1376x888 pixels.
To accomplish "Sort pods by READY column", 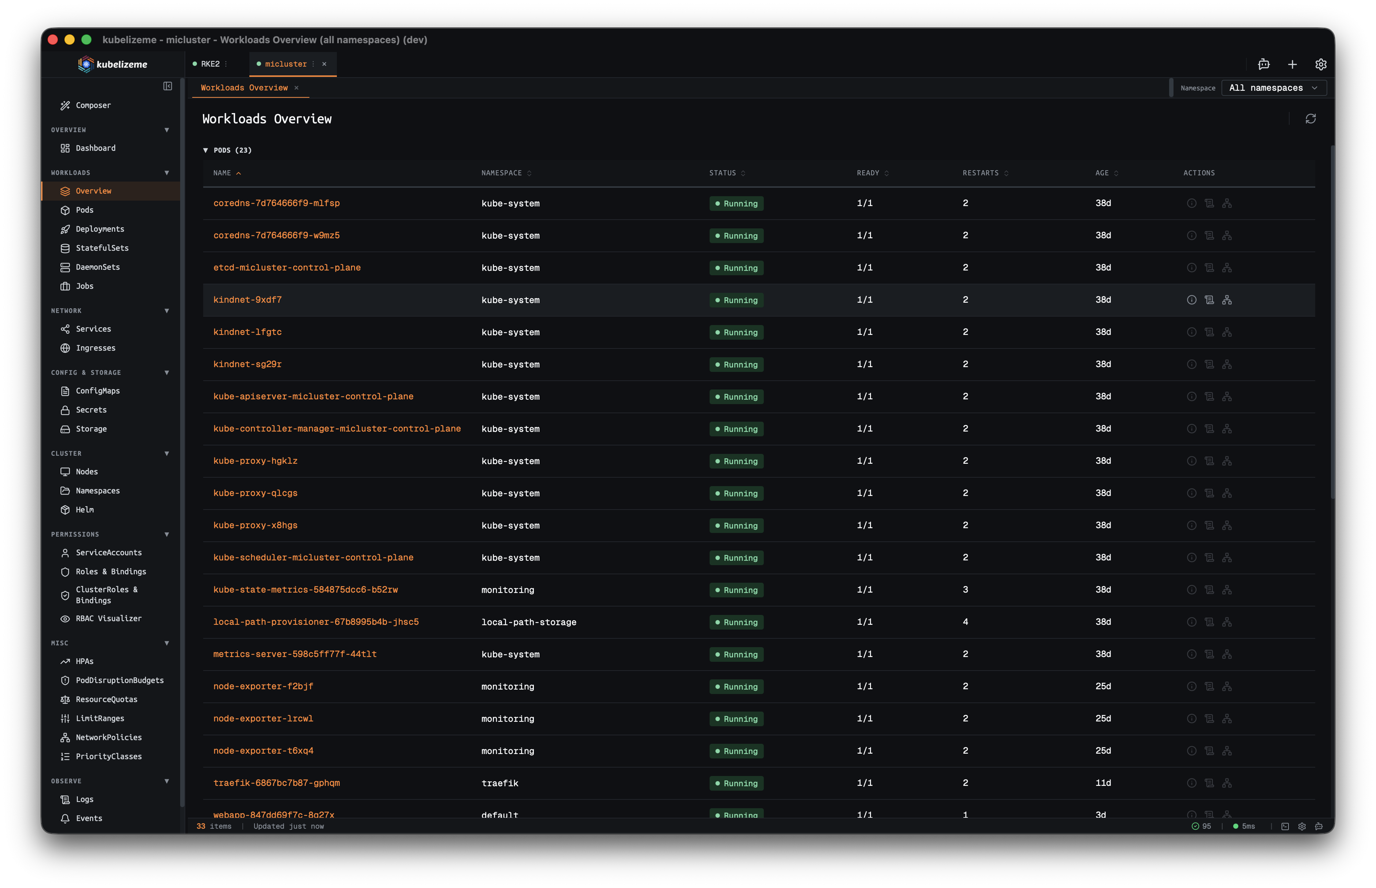I will click(873, 173).
